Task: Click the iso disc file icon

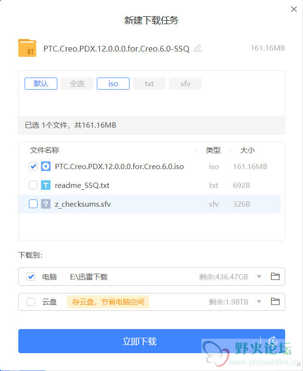Action: [46, 166]
